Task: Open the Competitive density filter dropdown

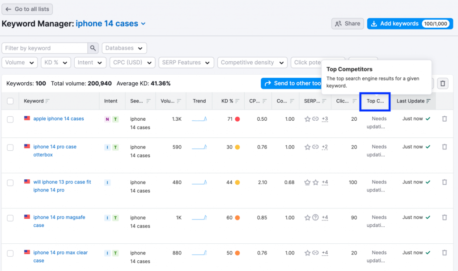Action: (x=252, y=63)
